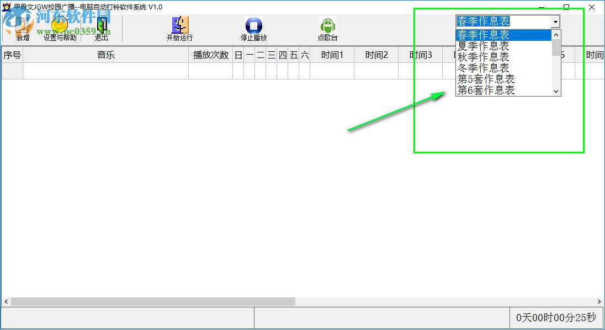The image size is (605, 330).
Task: Maximize the window
Action: click(x=566, y=7)
